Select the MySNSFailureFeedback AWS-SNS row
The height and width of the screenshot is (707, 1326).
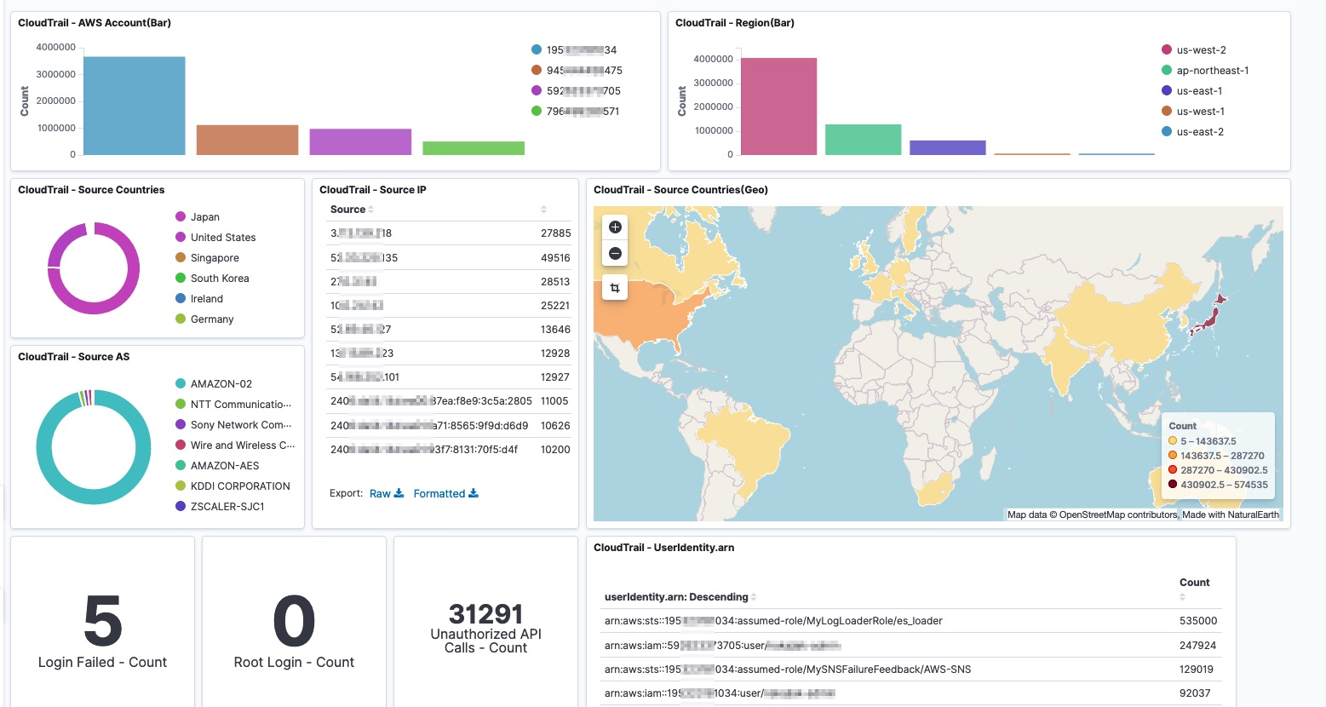pos(910,670)
